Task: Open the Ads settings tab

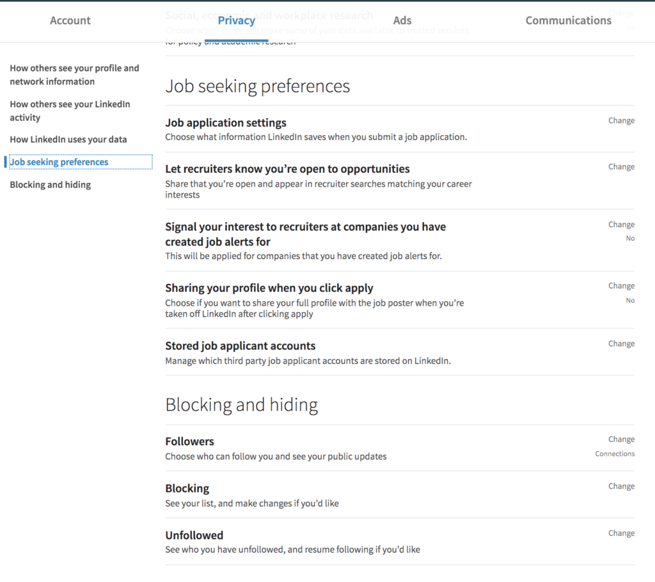Action: pyautogui.click(x=402, y=20)
